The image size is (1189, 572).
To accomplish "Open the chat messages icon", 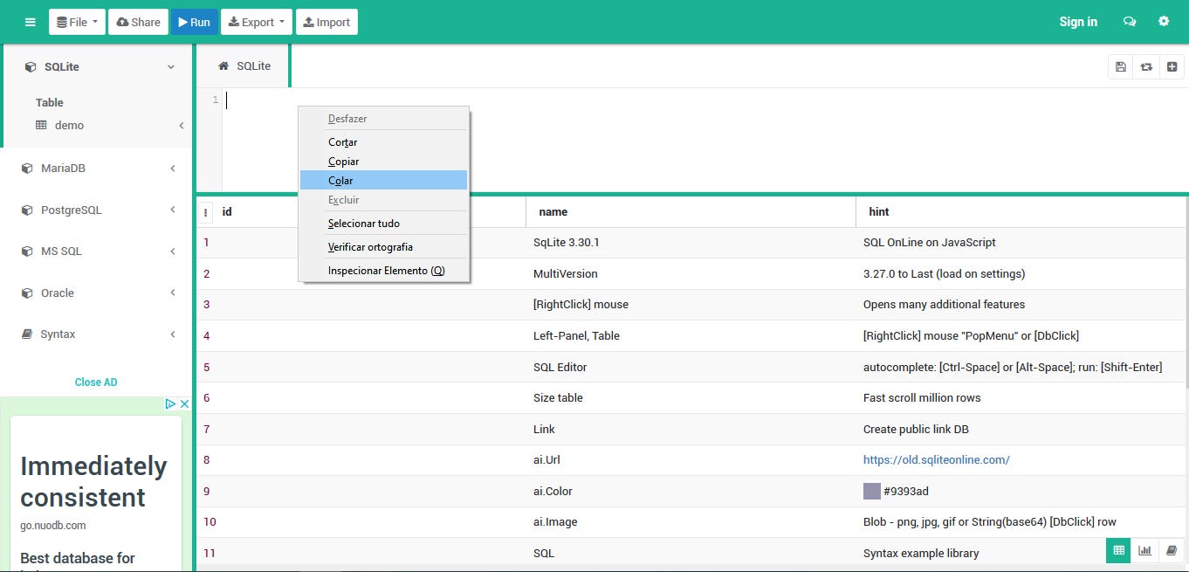I will point(1130,22).
